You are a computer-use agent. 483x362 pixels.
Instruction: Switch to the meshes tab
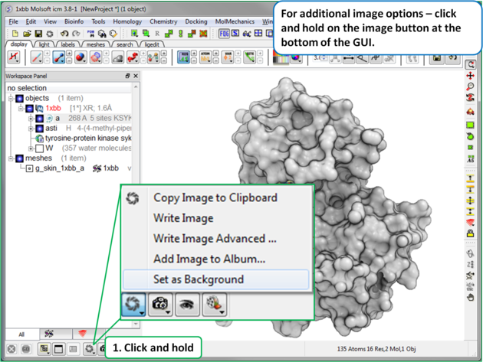pyautogui.click(x=95, y=44)
